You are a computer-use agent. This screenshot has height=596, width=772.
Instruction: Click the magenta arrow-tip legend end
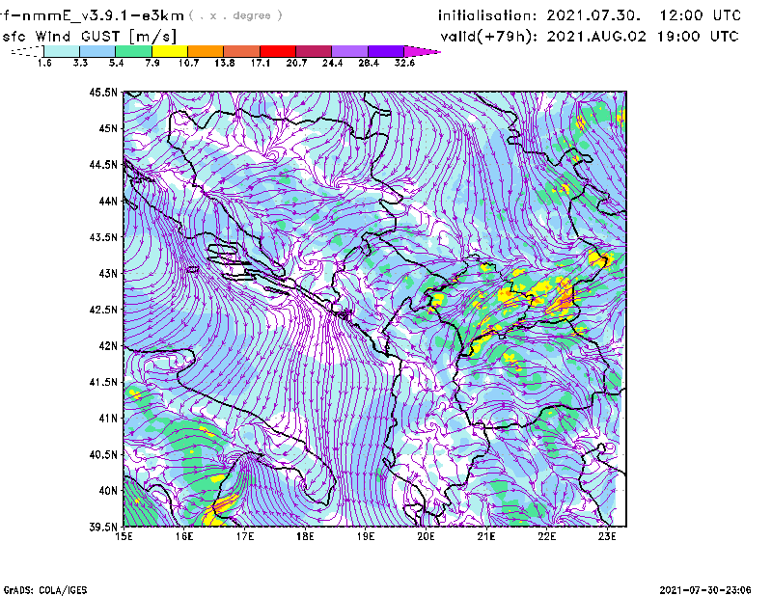click(x=422, y=51)
